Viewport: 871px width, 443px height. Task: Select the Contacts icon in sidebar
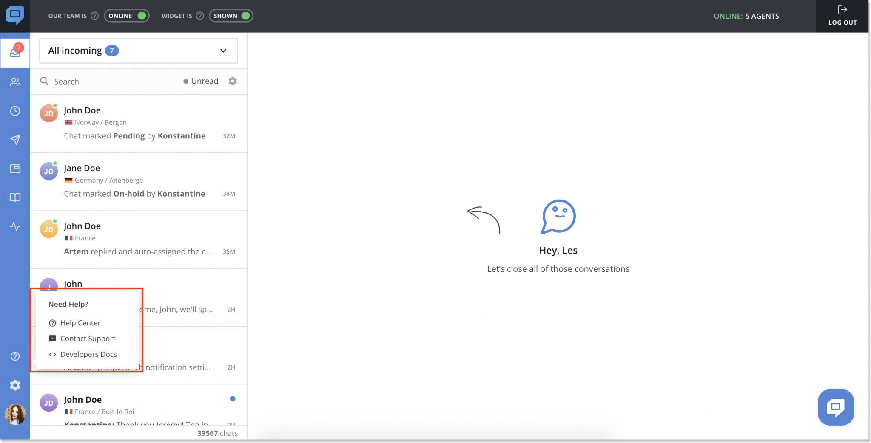pyautogui.click(x=15, y=82)
